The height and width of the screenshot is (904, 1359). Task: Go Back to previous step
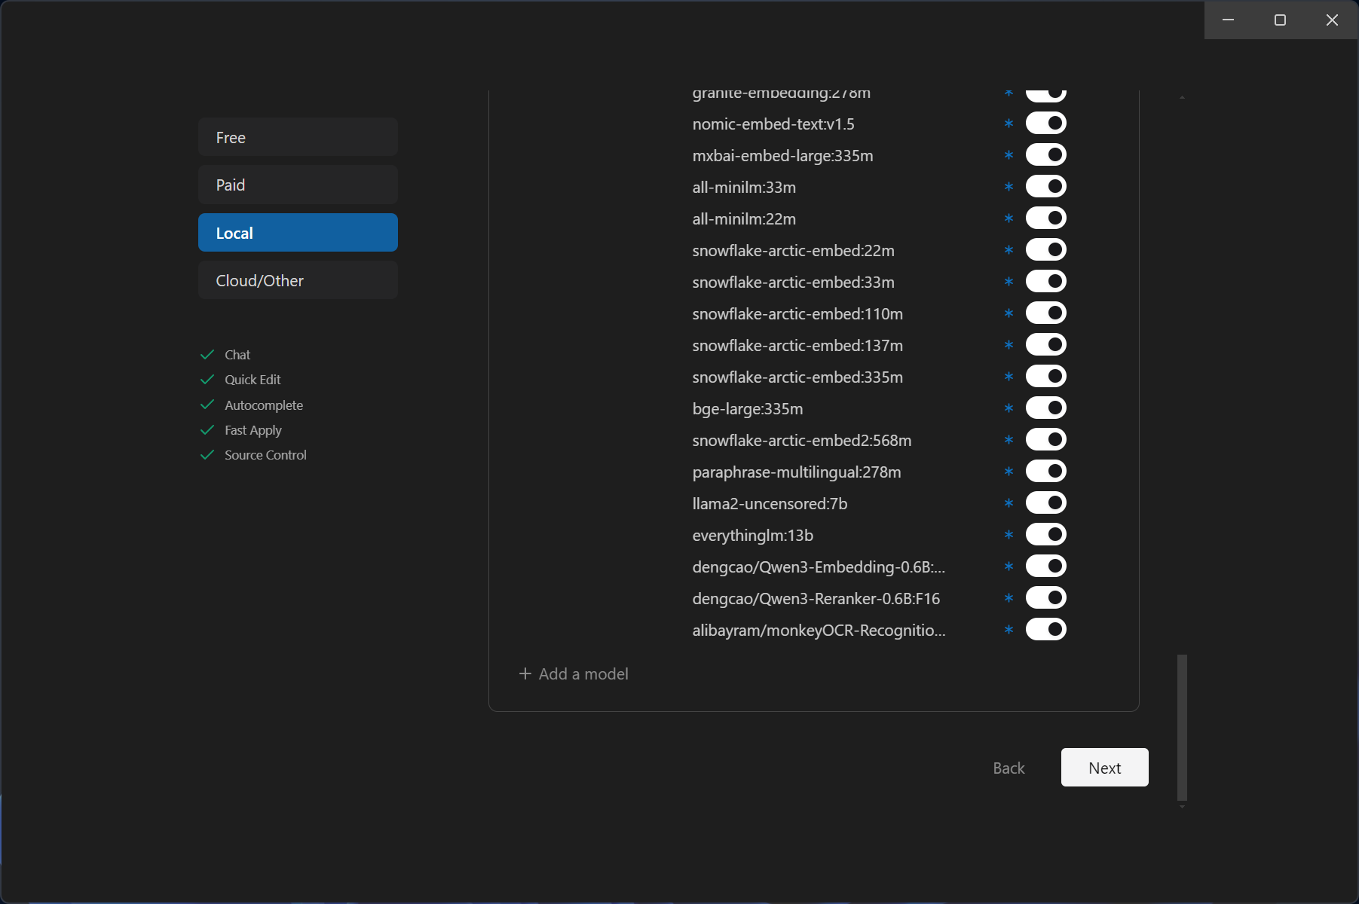tap(1009, 768)
